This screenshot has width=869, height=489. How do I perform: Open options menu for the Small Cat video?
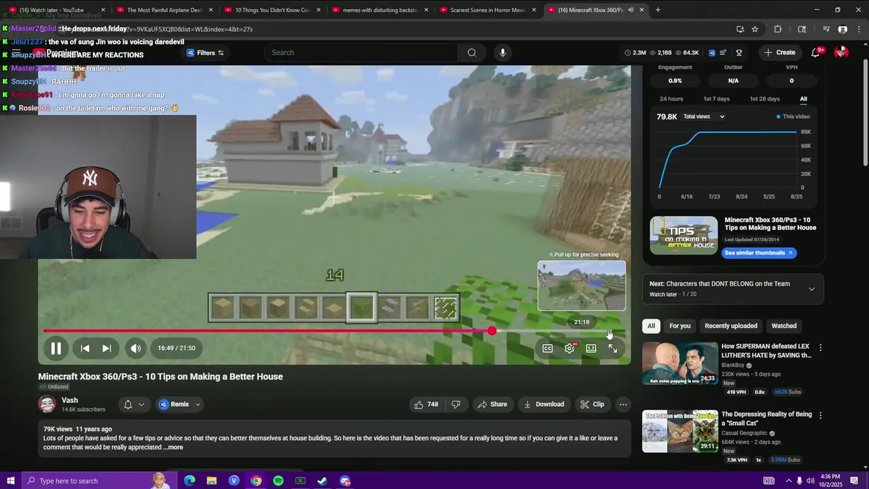820,415
